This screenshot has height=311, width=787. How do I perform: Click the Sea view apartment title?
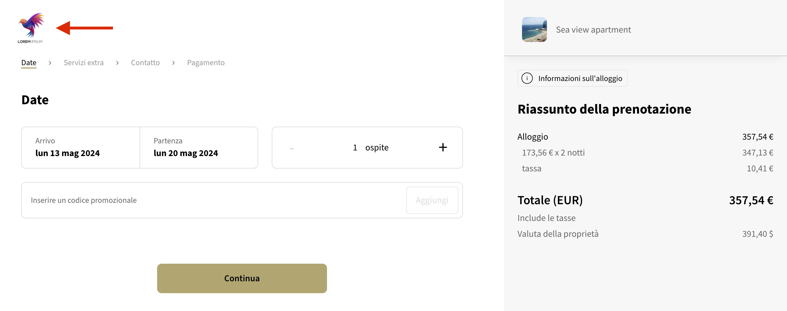click(594, 29)
